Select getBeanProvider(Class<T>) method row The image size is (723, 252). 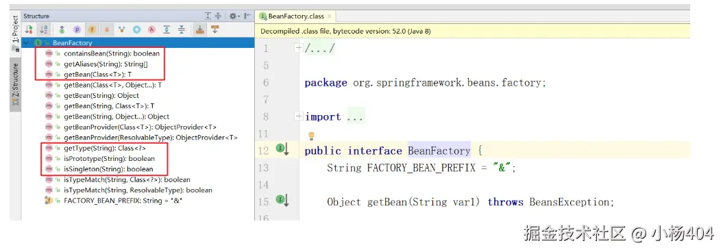140,127
